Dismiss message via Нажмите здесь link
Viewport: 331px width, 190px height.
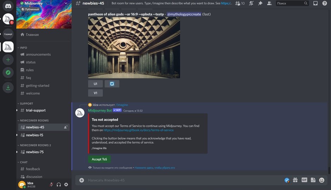tap(155, 168)
